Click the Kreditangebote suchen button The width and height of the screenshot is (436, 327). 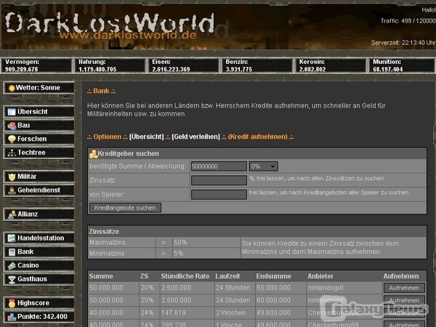point(125,208)
